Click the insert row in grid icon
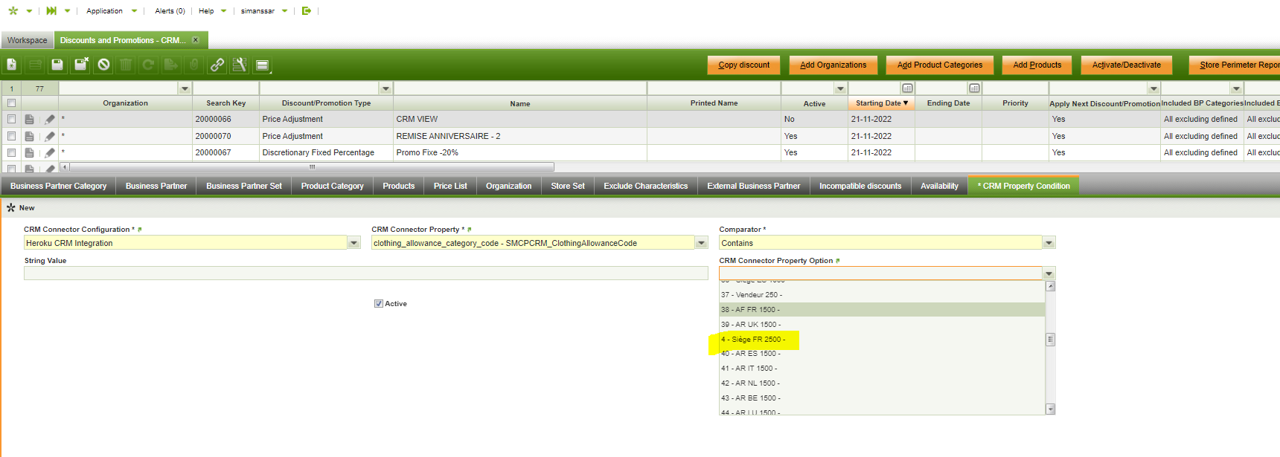Screen dimensions: 1280x457 pyautogui.click(x=35, y=65)
